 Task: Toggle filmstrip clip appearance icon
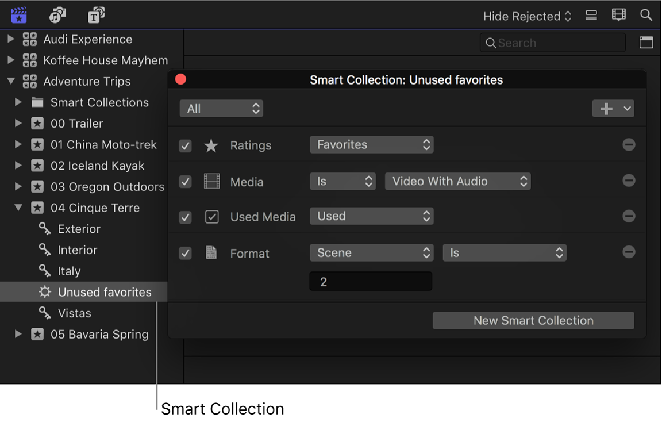pyautogui.click(x=618, y=16)
